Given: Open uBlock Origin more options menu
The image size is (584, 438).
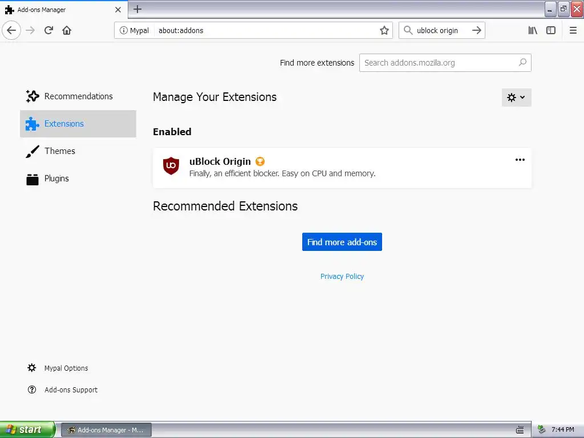Looking at the screenshot, I should pos(520,160).
